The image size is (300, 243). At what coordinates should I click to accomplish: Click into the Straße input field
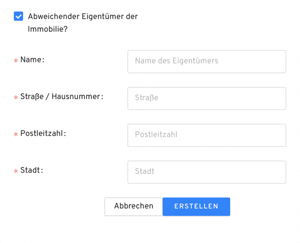[206, 98]
